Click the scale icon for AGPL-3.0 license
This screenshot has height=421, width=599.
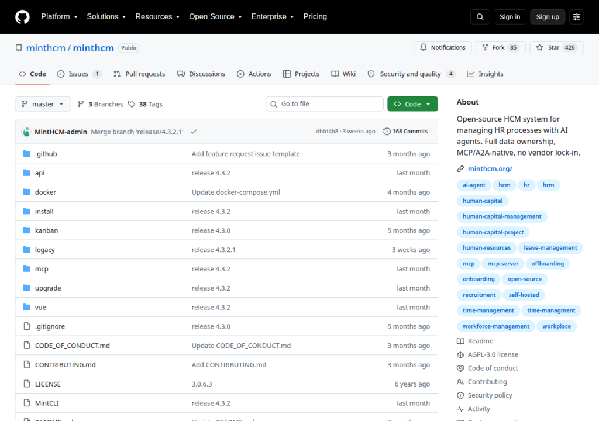[460, 354]
